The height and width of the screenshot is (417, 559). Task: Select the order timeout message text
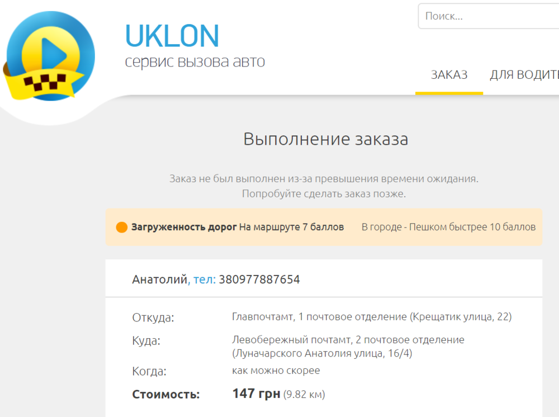(324, 179)
